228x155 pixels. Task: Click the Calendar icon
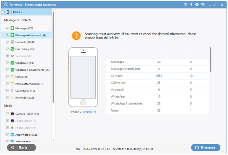point(12,90)
